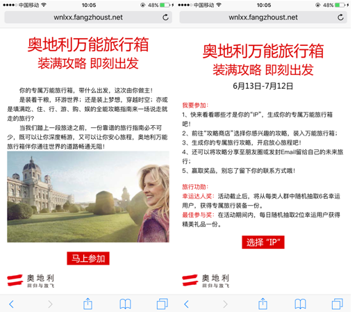The image size is (357, 312).
Task: Tap the 奥地利万能旅行箱 heading in the right phone
Action: click(x=263, y=51)
